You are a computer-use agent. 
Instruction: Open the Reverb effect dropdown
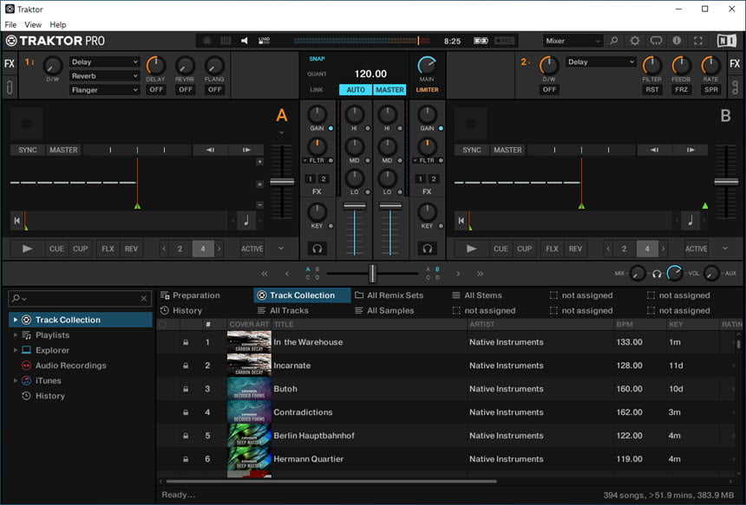point(104,76)
